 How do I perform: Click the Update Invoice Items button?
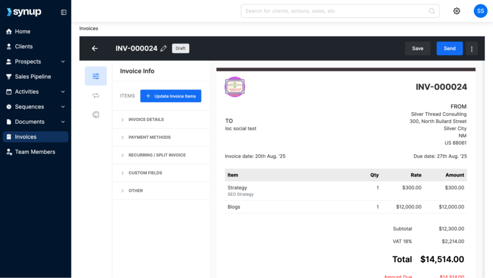(x=170, y=96)
